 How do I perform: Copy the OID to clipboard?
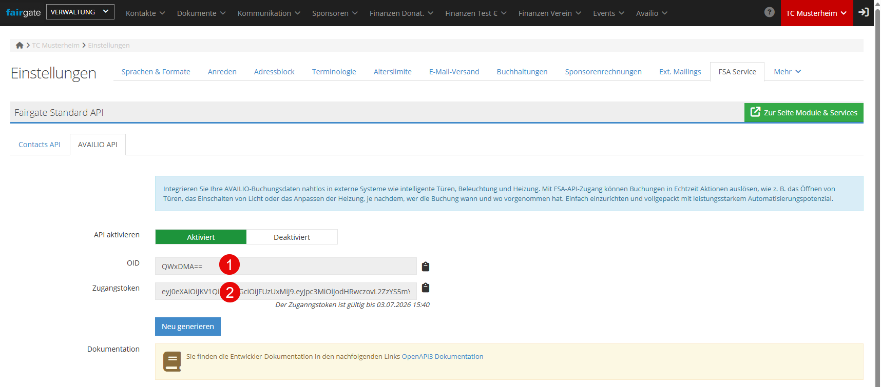click(x=426, y=267)
